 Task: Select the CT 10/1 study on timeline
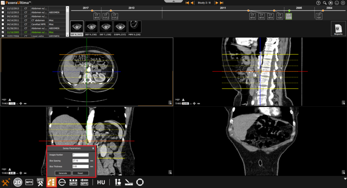(319, 16)
